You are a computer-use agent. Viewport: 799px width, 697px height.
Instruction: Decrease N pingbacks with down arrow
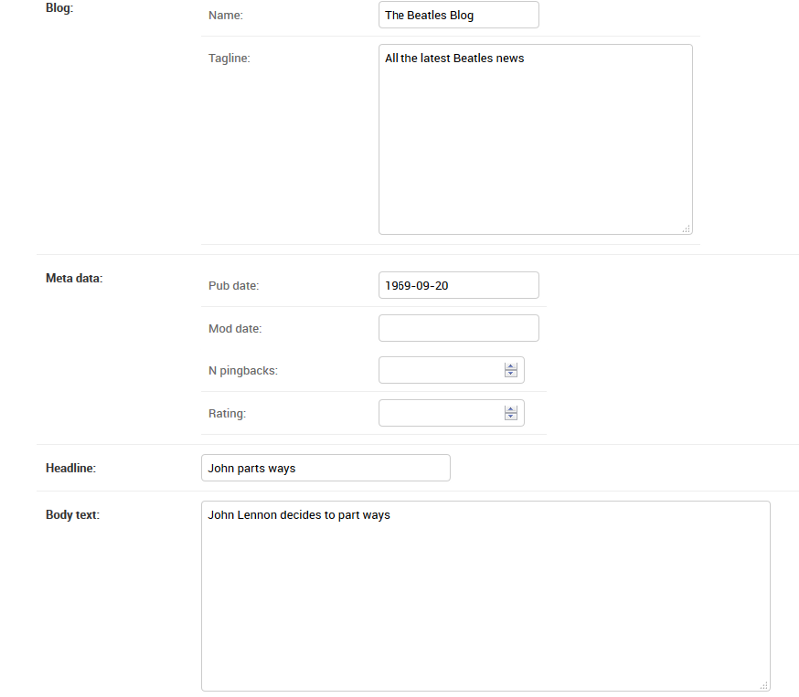tap(511, 374)
